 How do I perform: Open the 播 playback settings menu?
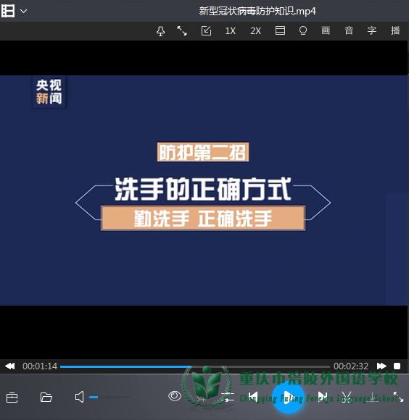395,30
